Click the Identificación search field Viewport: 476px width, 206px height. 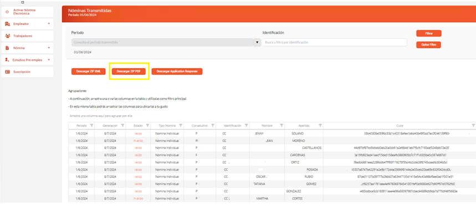pos(335,43)
